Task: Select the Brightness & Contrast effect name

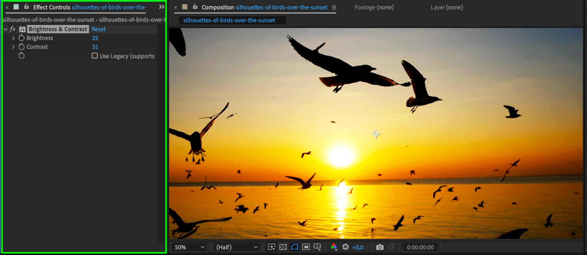Action: point(58,29)
